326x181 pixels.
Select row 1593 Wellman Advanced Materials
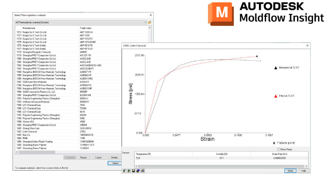[x=68, y=102]
